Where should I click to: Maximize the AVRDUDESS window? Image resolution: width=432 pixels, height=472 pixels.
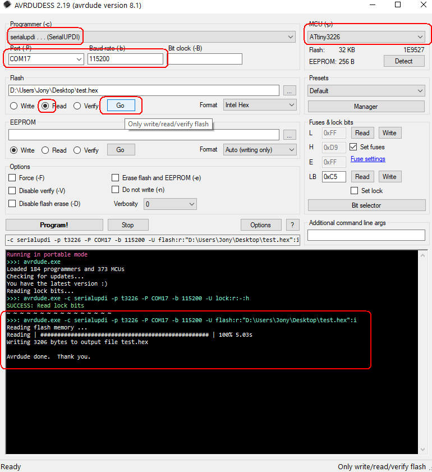(398, 5)
